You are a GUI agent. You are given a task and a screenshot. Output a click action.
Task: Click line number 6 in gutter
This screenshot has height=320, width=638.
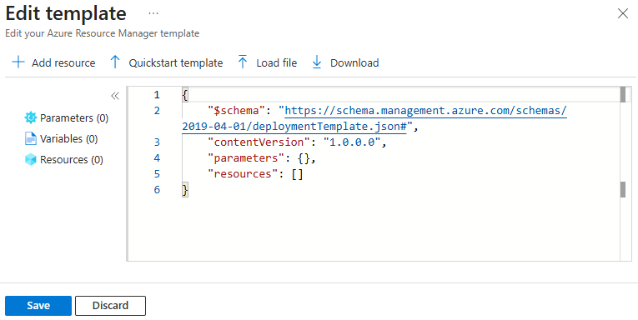[157, 190]
